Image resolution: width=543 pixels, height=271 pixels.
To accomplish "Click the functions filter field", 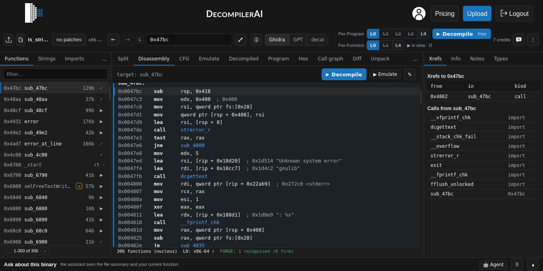I will [55, 74].
